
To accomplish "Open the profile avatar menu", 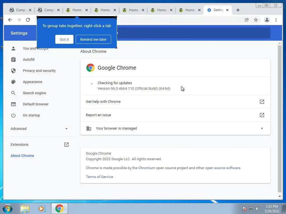I will 267,20.
